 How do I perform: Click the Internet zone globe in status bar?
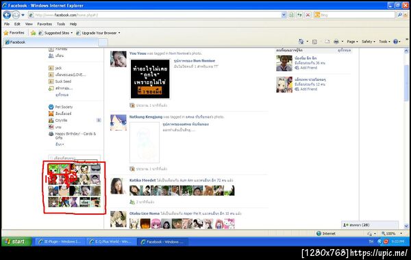(x=319, y=233)
